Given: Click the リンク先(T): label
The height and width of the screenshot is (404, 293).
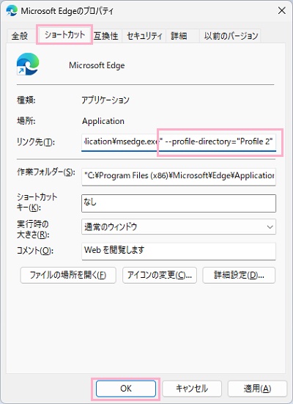Looking at the screenshot, I should 36,142.
